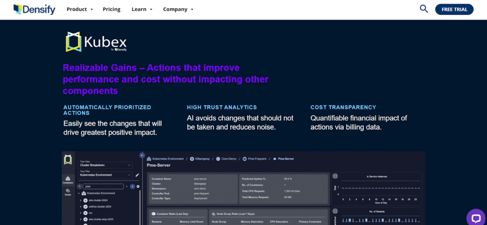487x225 pixels.
Task: Expand the crc tree node
Action: (x=81, y=213)
